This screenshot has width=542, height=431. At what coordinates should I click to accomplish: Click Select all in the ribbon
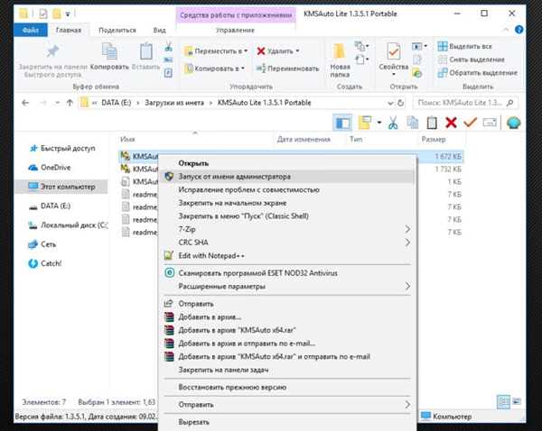point(464,46)
